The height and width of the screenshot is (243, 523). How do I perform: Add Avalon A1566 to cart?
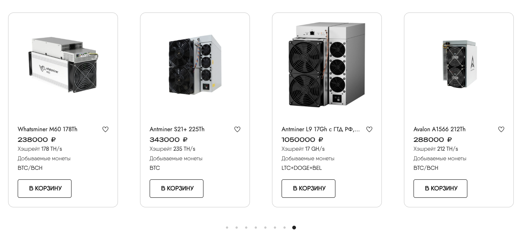(x=440, y=189)
